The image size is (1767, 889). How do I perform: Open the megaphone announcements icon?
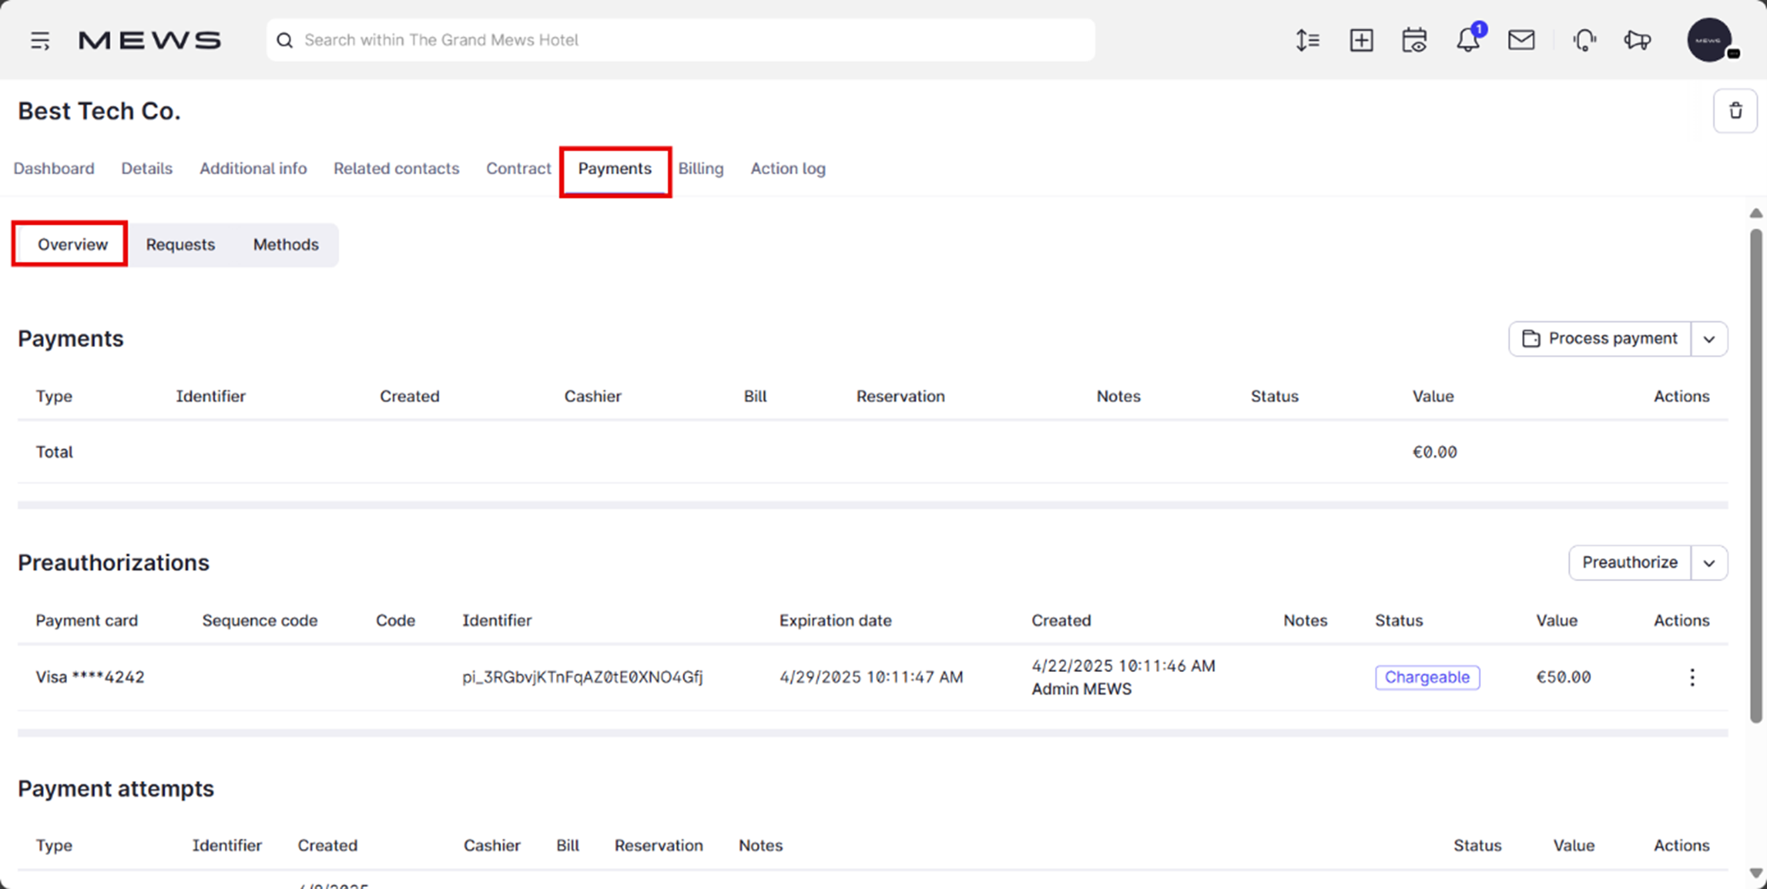1638,40
